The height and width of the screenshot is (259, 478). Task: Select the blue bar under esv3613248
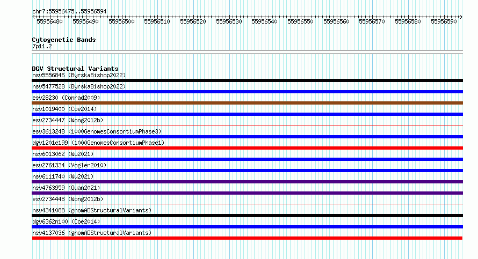click(247, 137)
